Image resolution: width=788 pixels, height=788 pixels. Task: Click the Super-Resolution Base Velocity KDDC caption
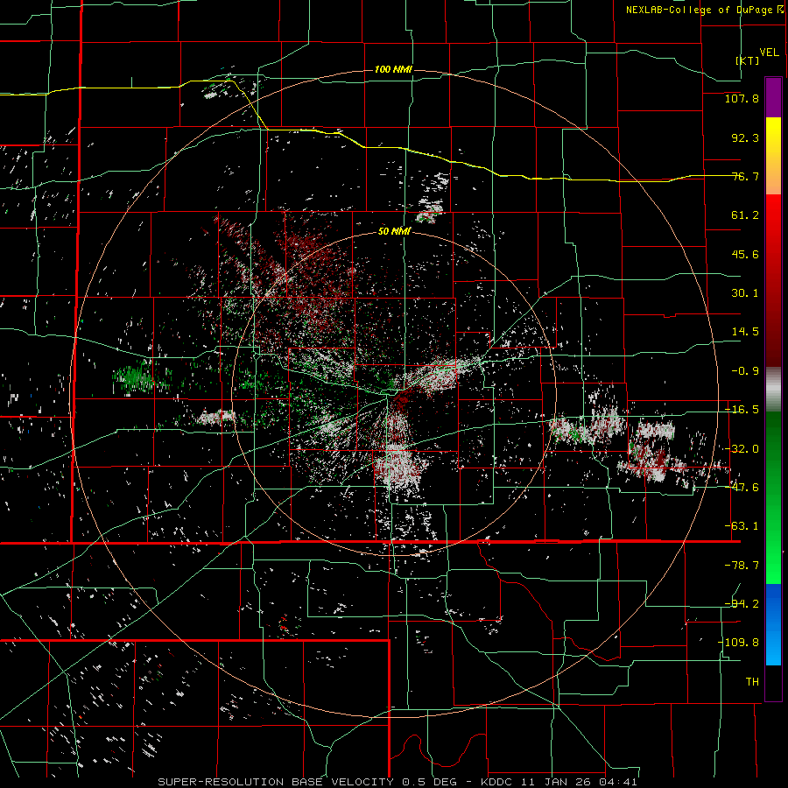coord(398,782)
